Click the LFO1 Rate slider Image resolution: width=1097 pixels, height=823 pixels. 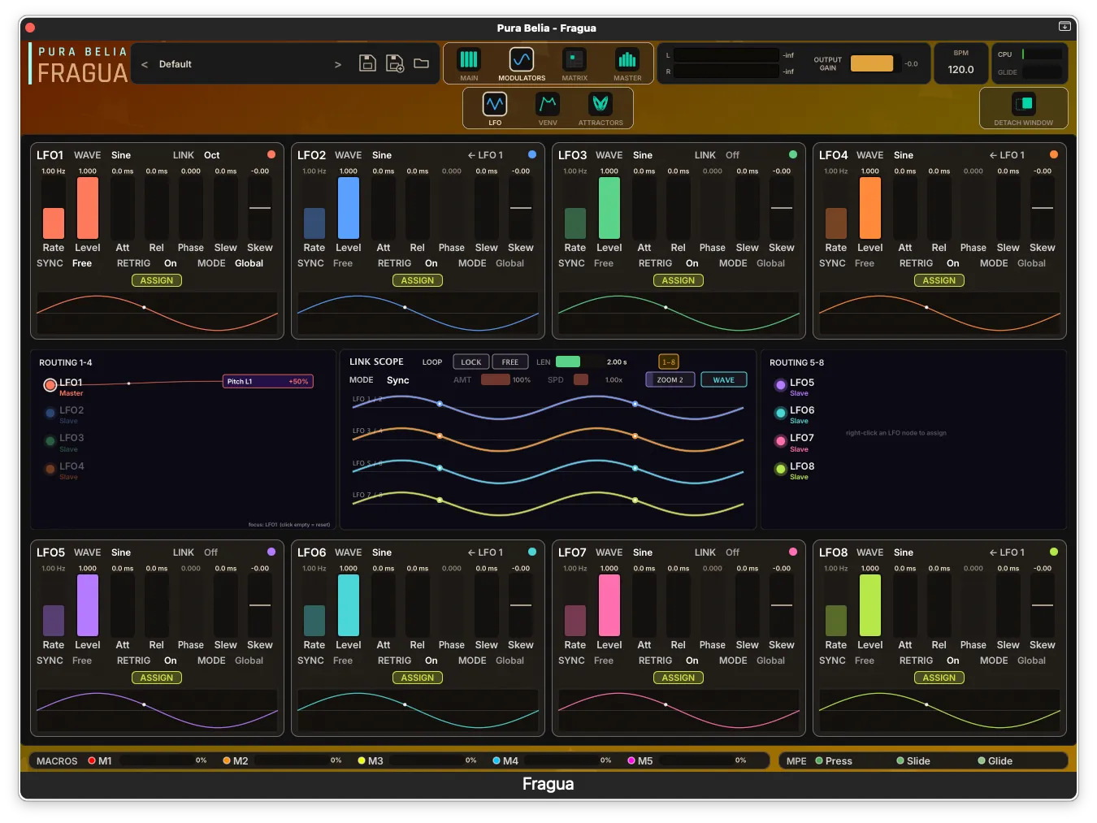(54, 208)
